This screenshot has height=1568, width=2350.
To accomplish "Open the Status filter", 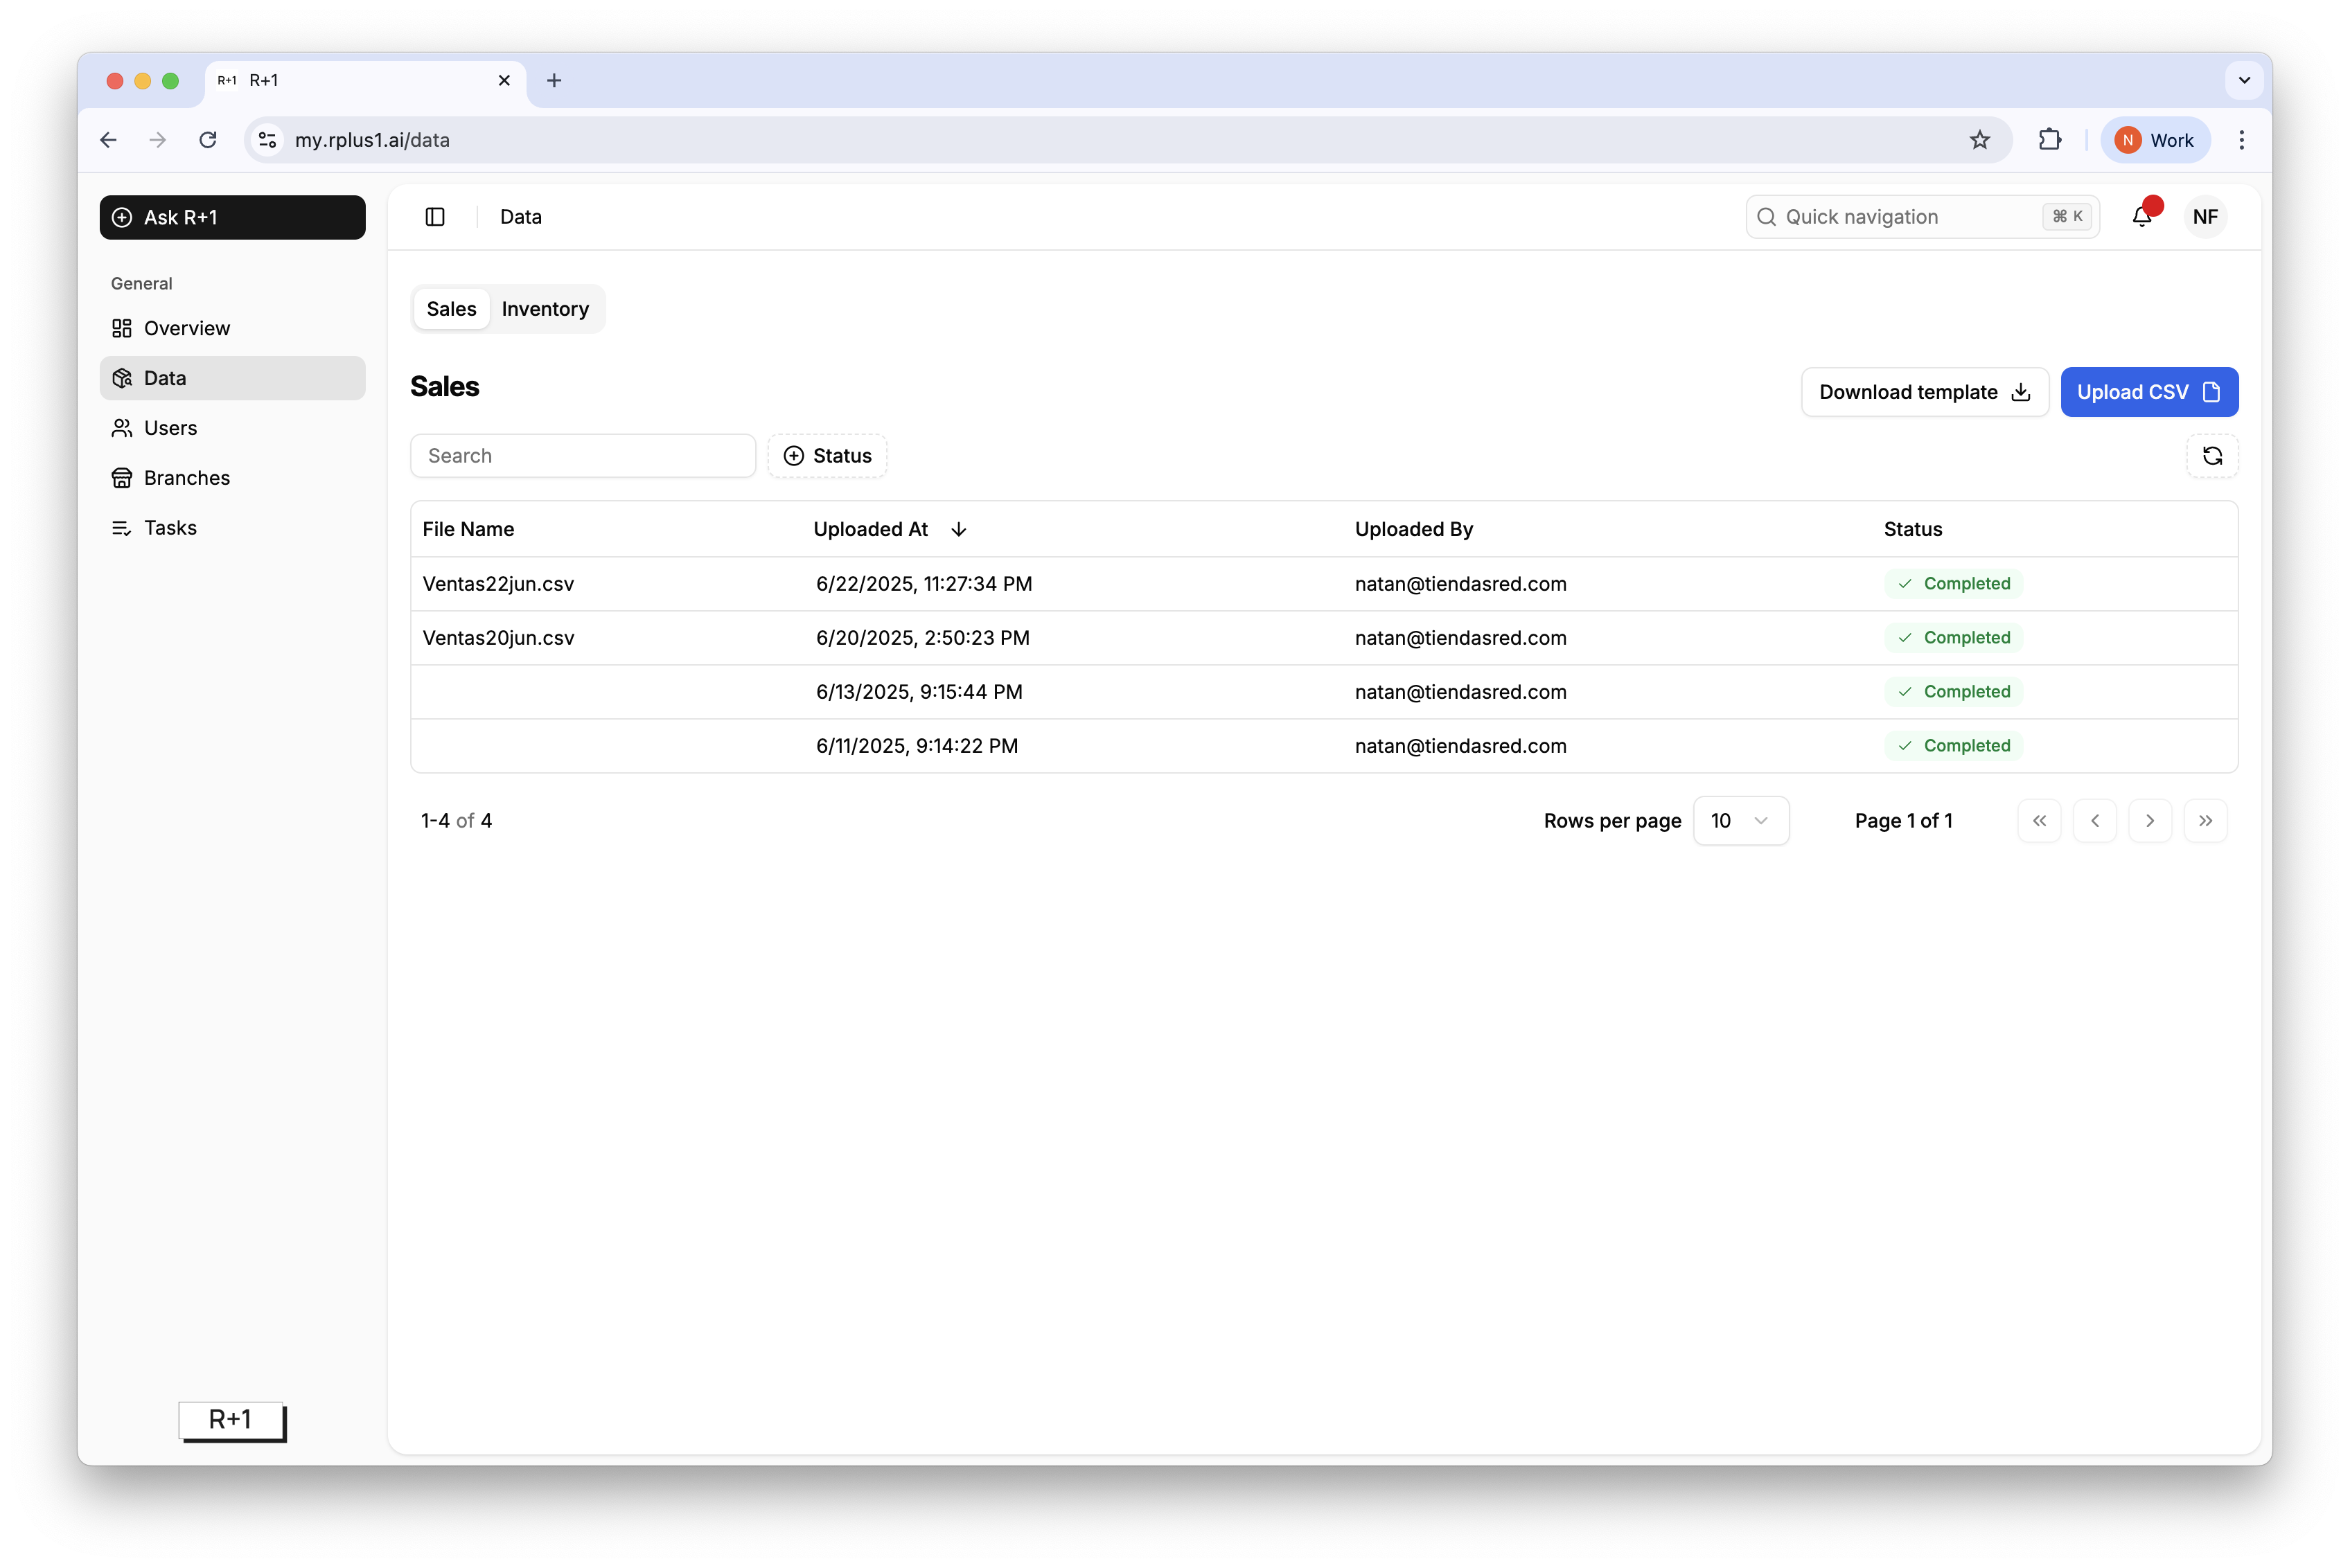I will [x=827, y=456].
